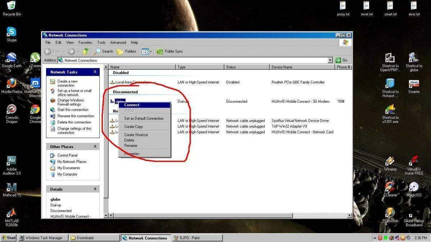Click the Back toolbar button
Image resolution: width=431 pixels, height=242 pixels.
click(x=54, y=51)
